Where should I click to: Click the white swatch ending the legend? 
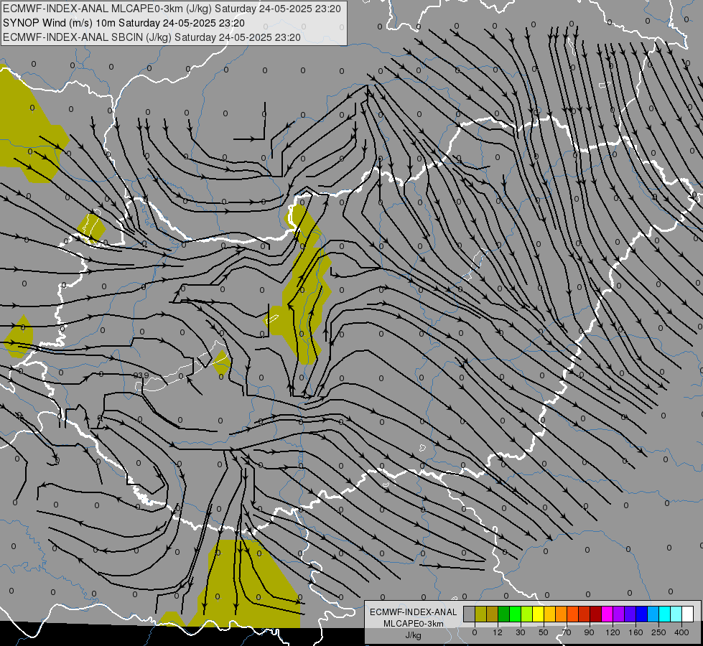pos(688,614)
